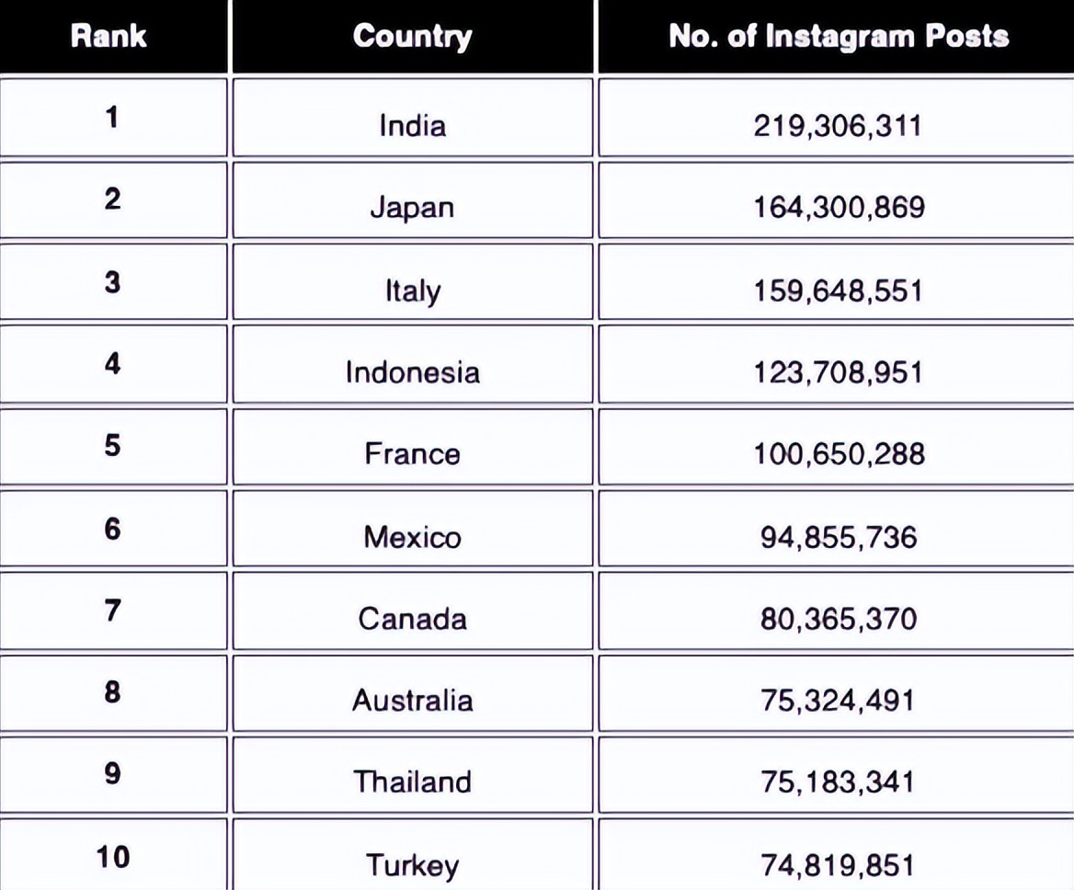Select the Thailand country cell
The height and width of the screenshot is (890, 1074).
(x=412, y=774)
